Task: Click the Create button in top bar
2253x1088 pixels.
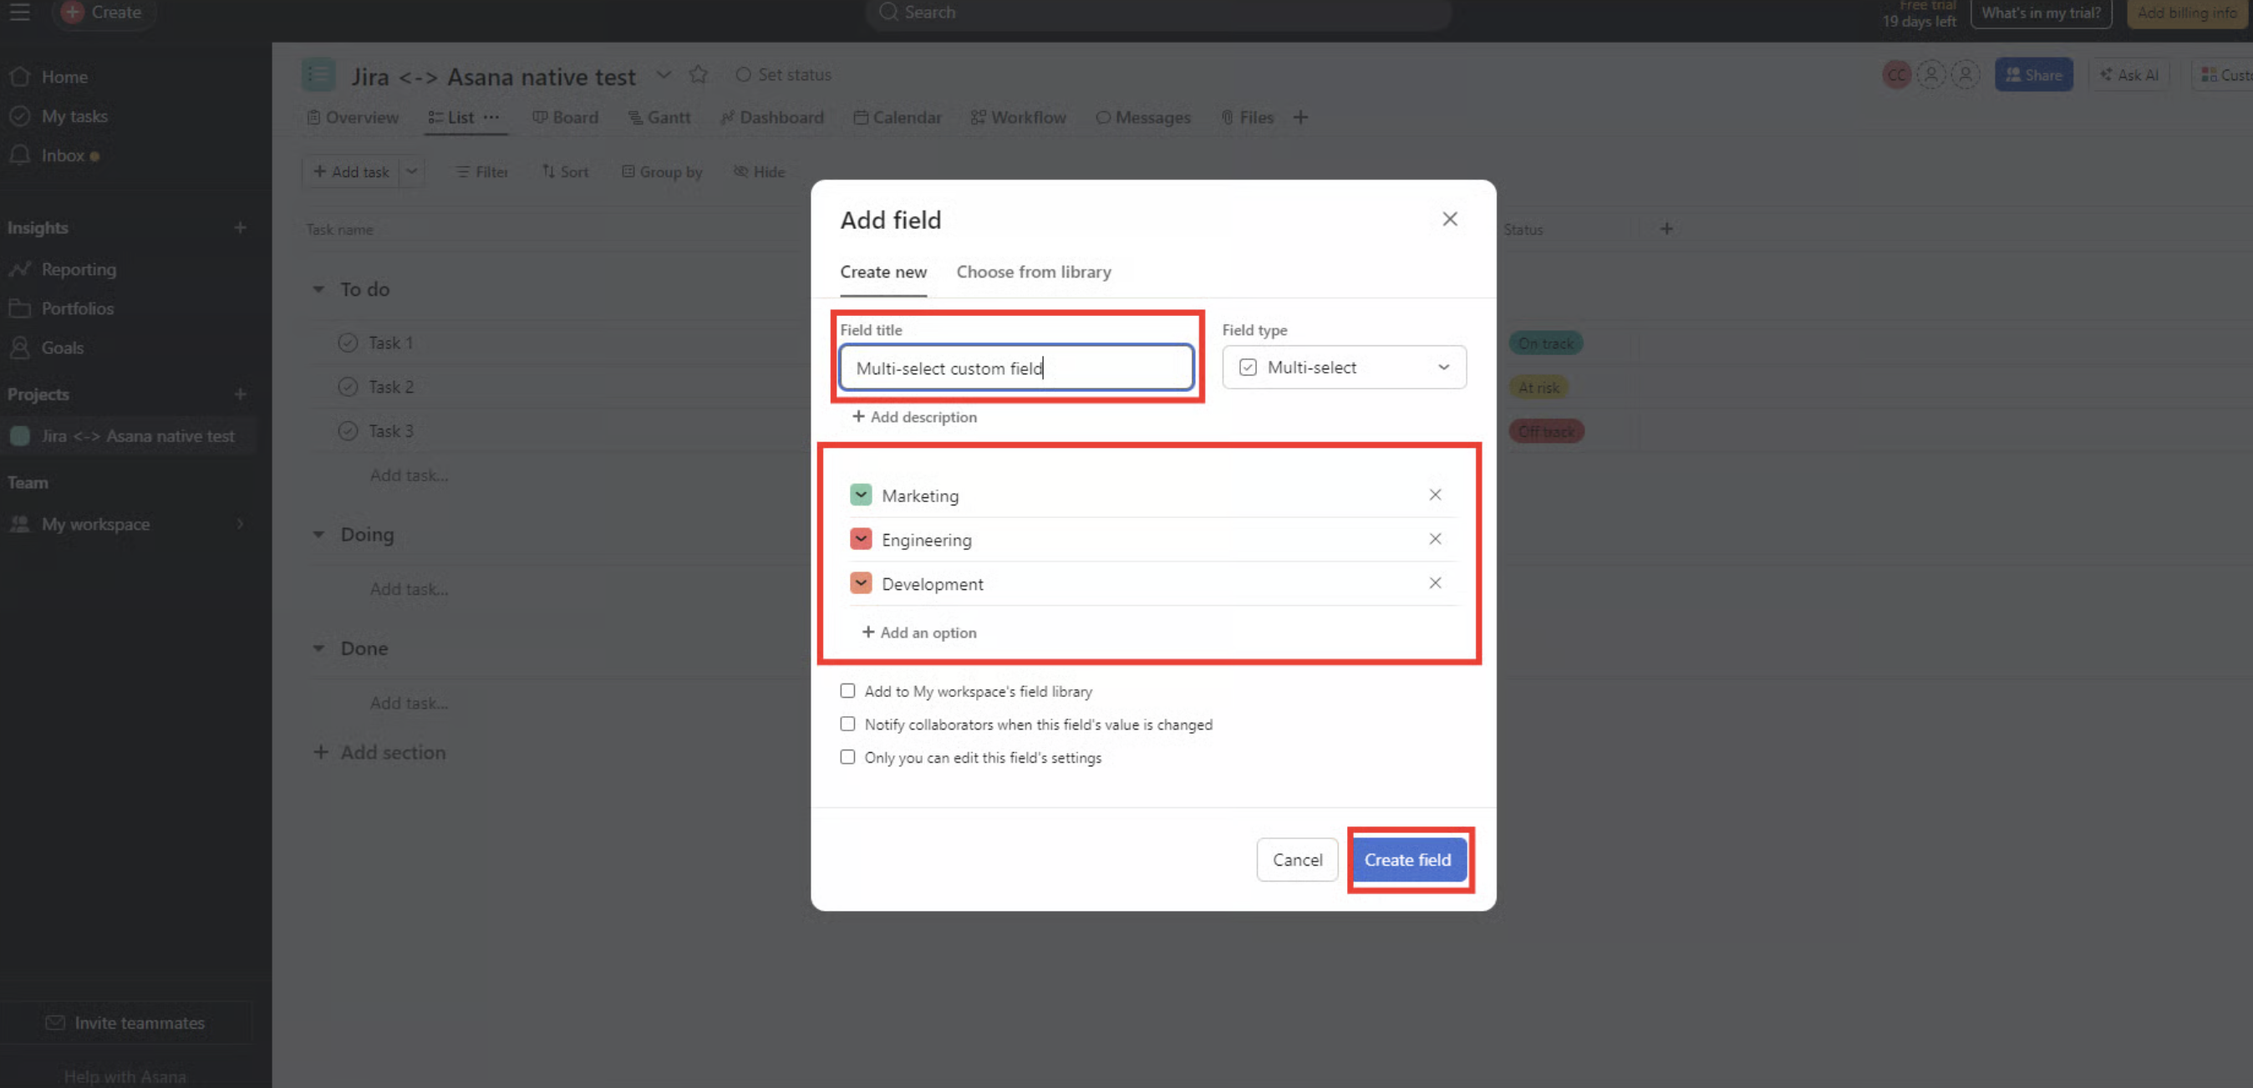Action: click(x=103, y=13)
